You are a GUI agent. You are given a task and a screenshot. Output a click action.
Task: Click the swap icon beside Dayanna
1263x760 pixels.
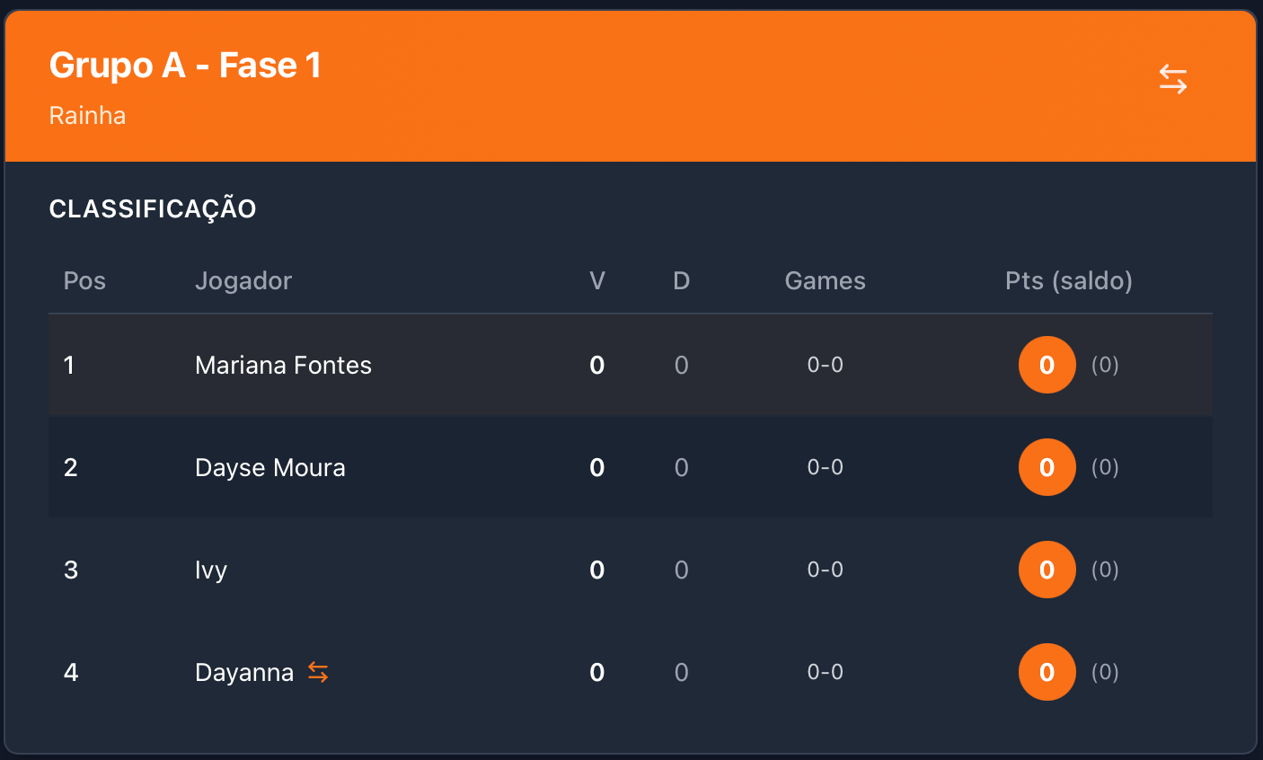(318, 672)
